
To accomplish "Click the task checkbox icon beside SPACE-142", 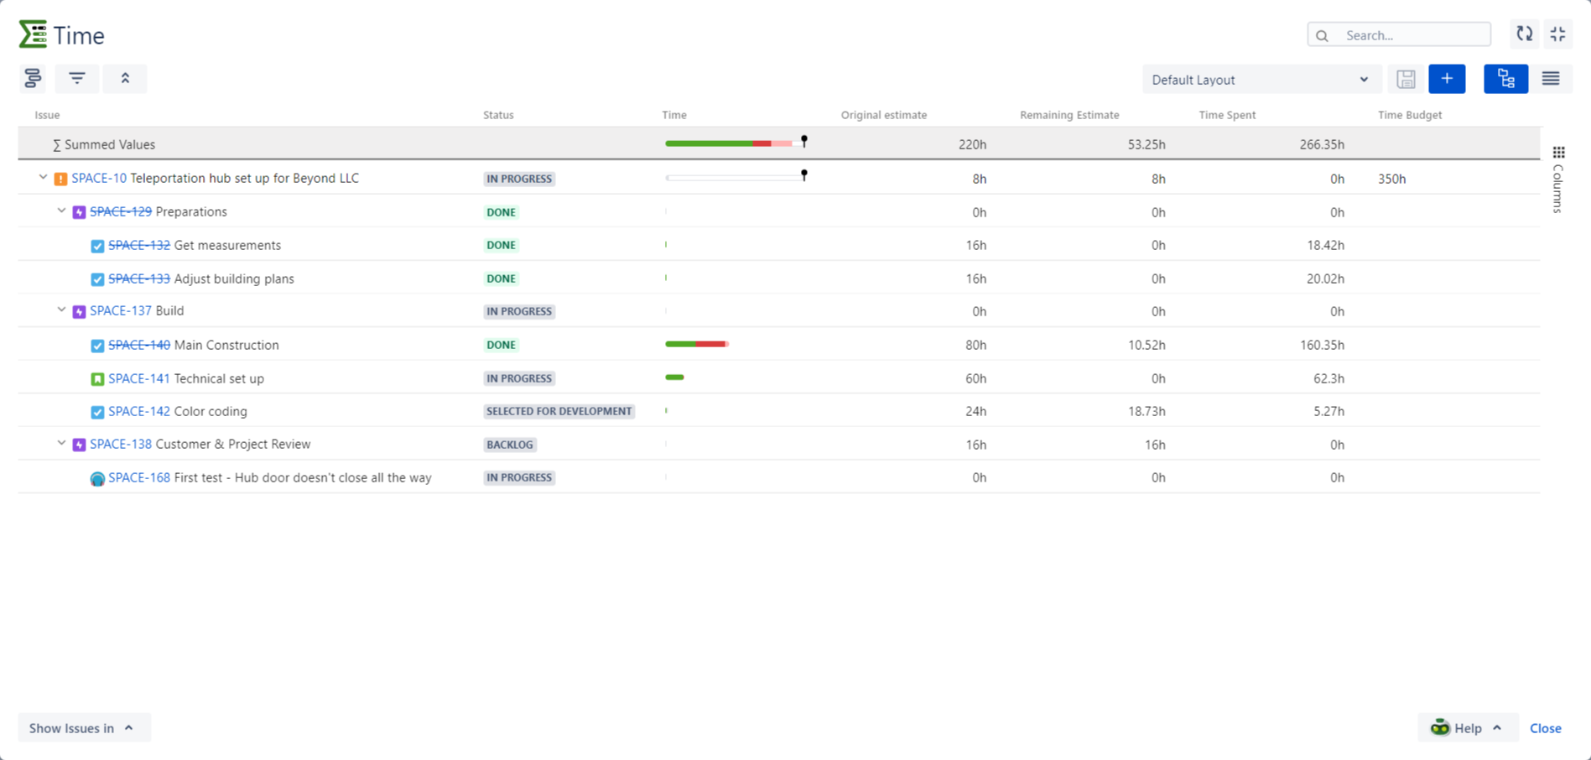I will click(x=96, y=411).
